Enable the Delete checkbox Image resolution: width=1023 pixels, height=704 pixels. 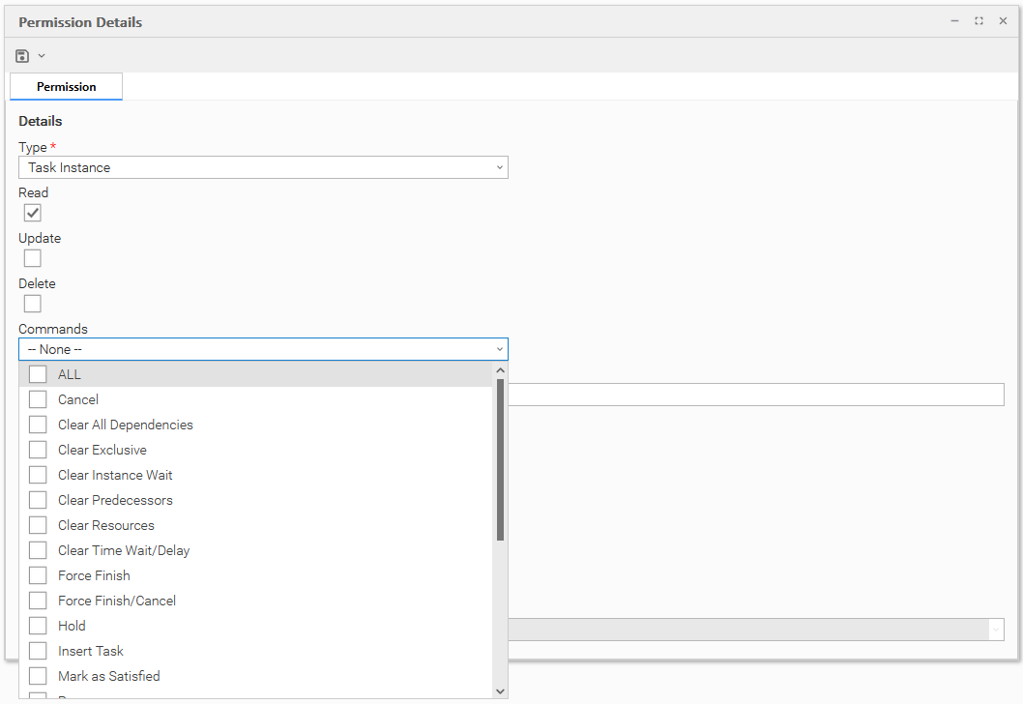tap(33, 304)
